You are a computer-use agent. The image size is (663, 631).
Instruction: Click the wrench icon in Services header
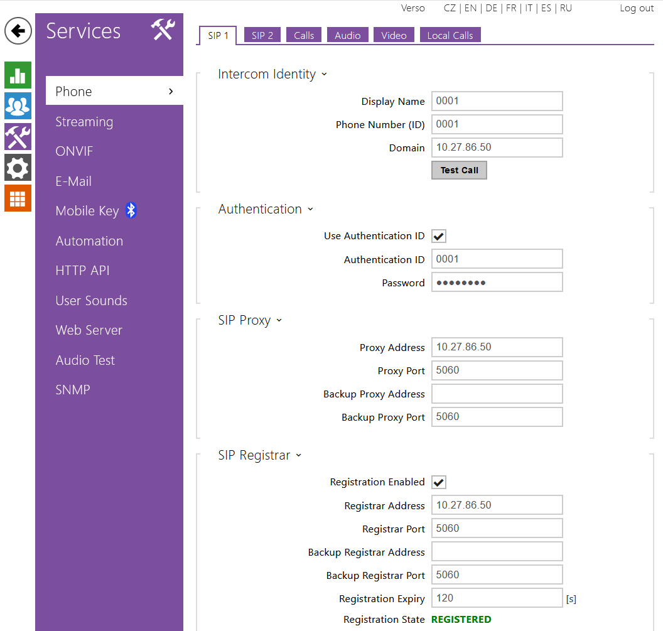tap(163, 30)
